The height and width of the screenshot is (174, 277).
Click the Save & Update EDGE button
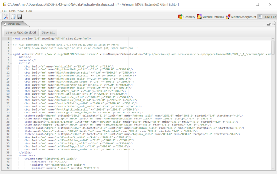21,32
